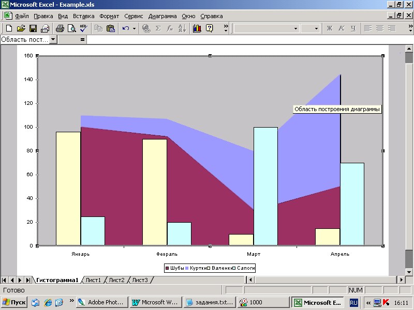The width and height of the screenshot is (414, 310).
Task: Open the Undo history dropdown arrow
Action: (134, 28)
